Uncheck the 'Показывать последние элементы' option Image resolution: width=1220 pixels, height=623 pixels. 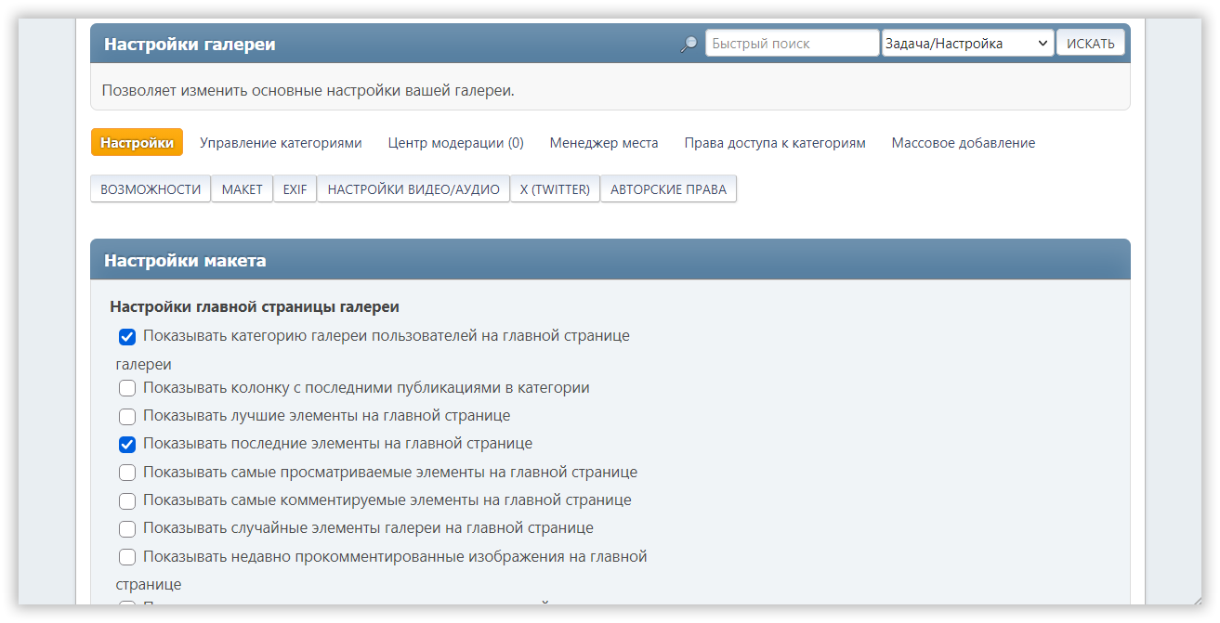(x=127, y=444)
